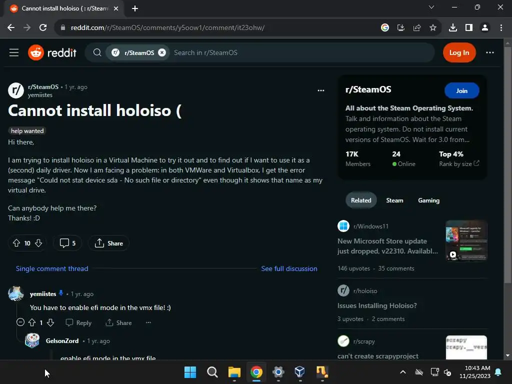Click yemiistes' comment avatar
Viewport: 512px width, 384px height.
click(x=15, y=293)
